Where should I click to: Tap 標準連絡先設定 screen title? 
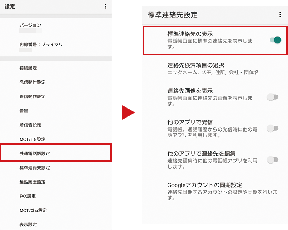172,14
